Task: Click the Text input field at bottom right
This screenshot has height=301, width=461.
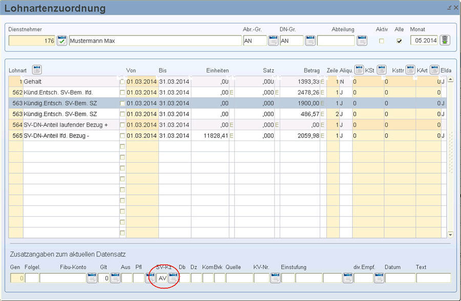Action: click(x=434, y=278)
